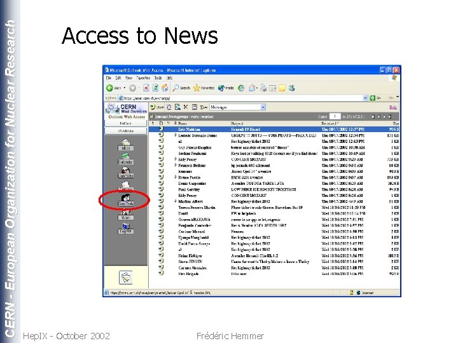Click the Log off shortcut icon
This screenshot has width=458, height=343.
point(125,229)
